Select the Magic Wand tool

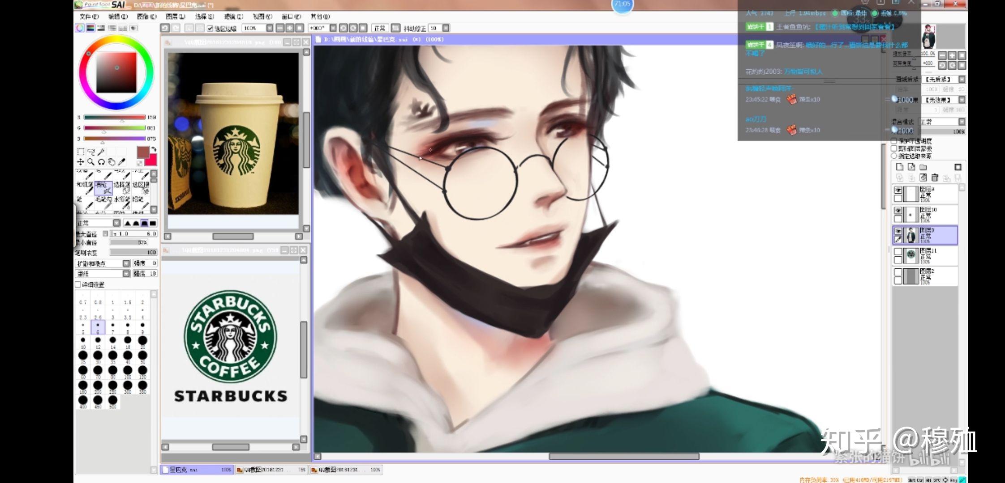pyautogui.click(x=102, y=152)
